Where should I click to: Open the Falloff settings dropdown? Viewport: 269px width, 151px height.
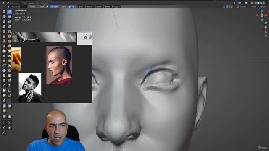tap(108, 7)
